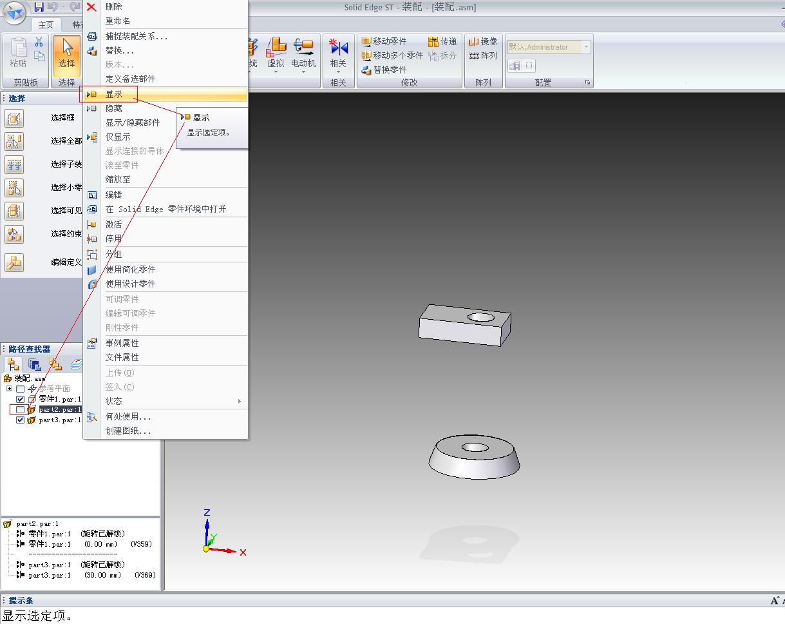
Task: Choose 激活 from the context menu
Action: [166, 224]
